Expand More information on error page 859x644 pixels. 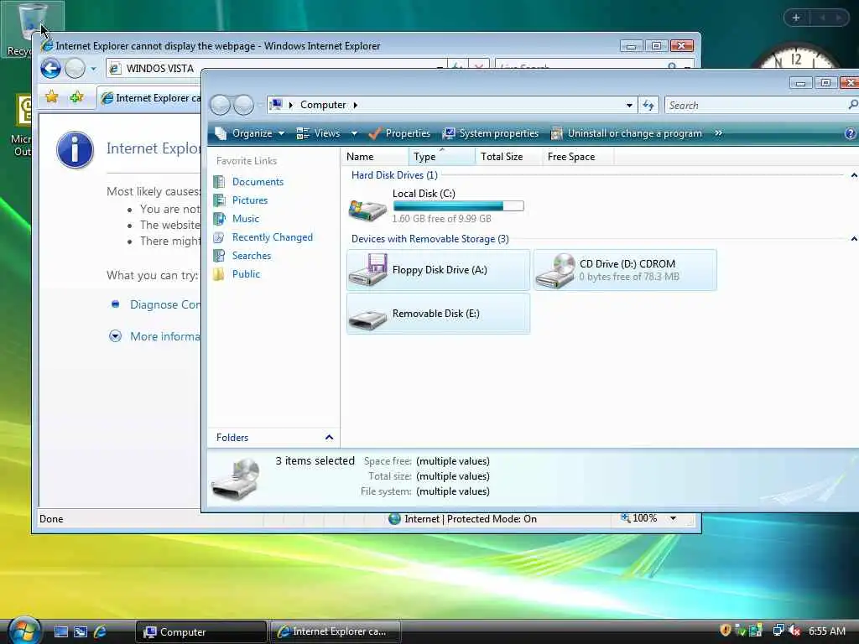coord(115,336)
